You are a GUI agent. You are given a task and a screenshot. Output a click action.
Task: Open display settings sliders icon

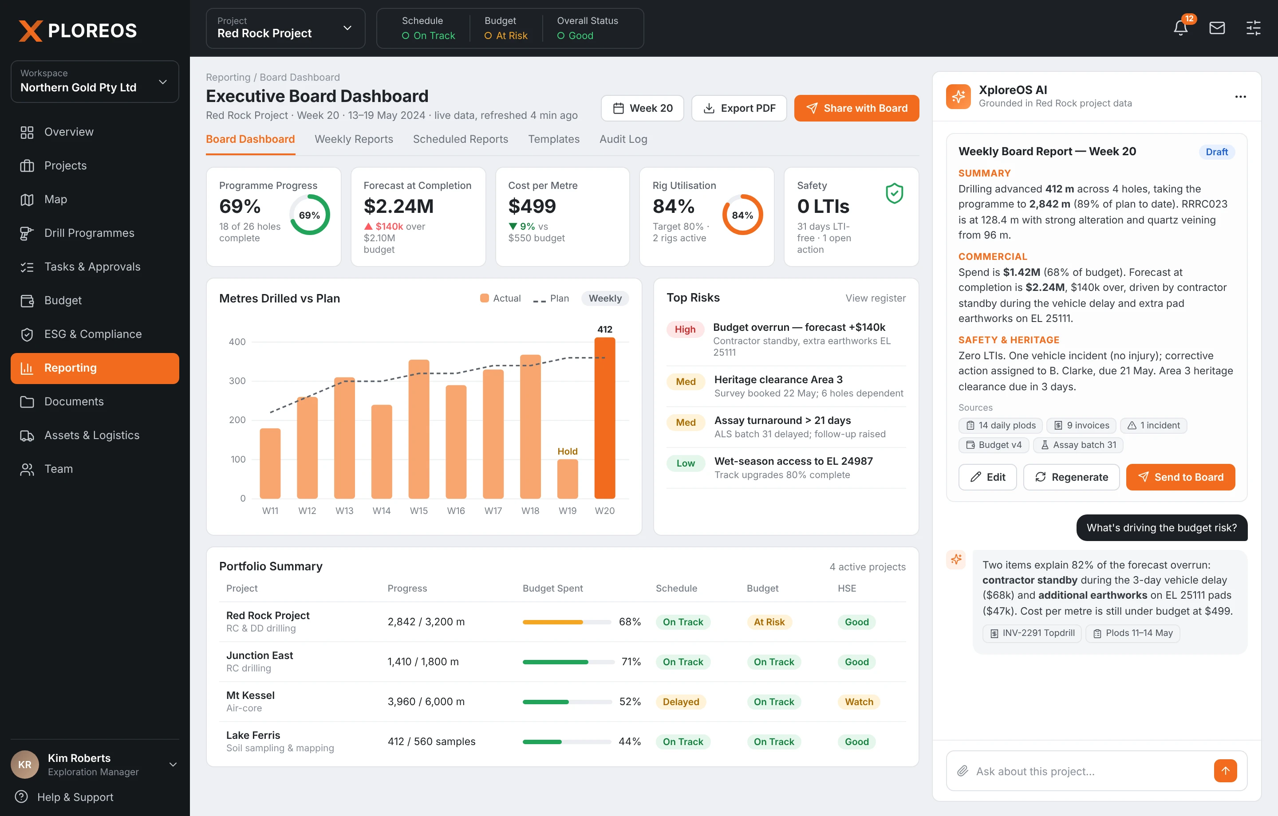[1253, 27]
